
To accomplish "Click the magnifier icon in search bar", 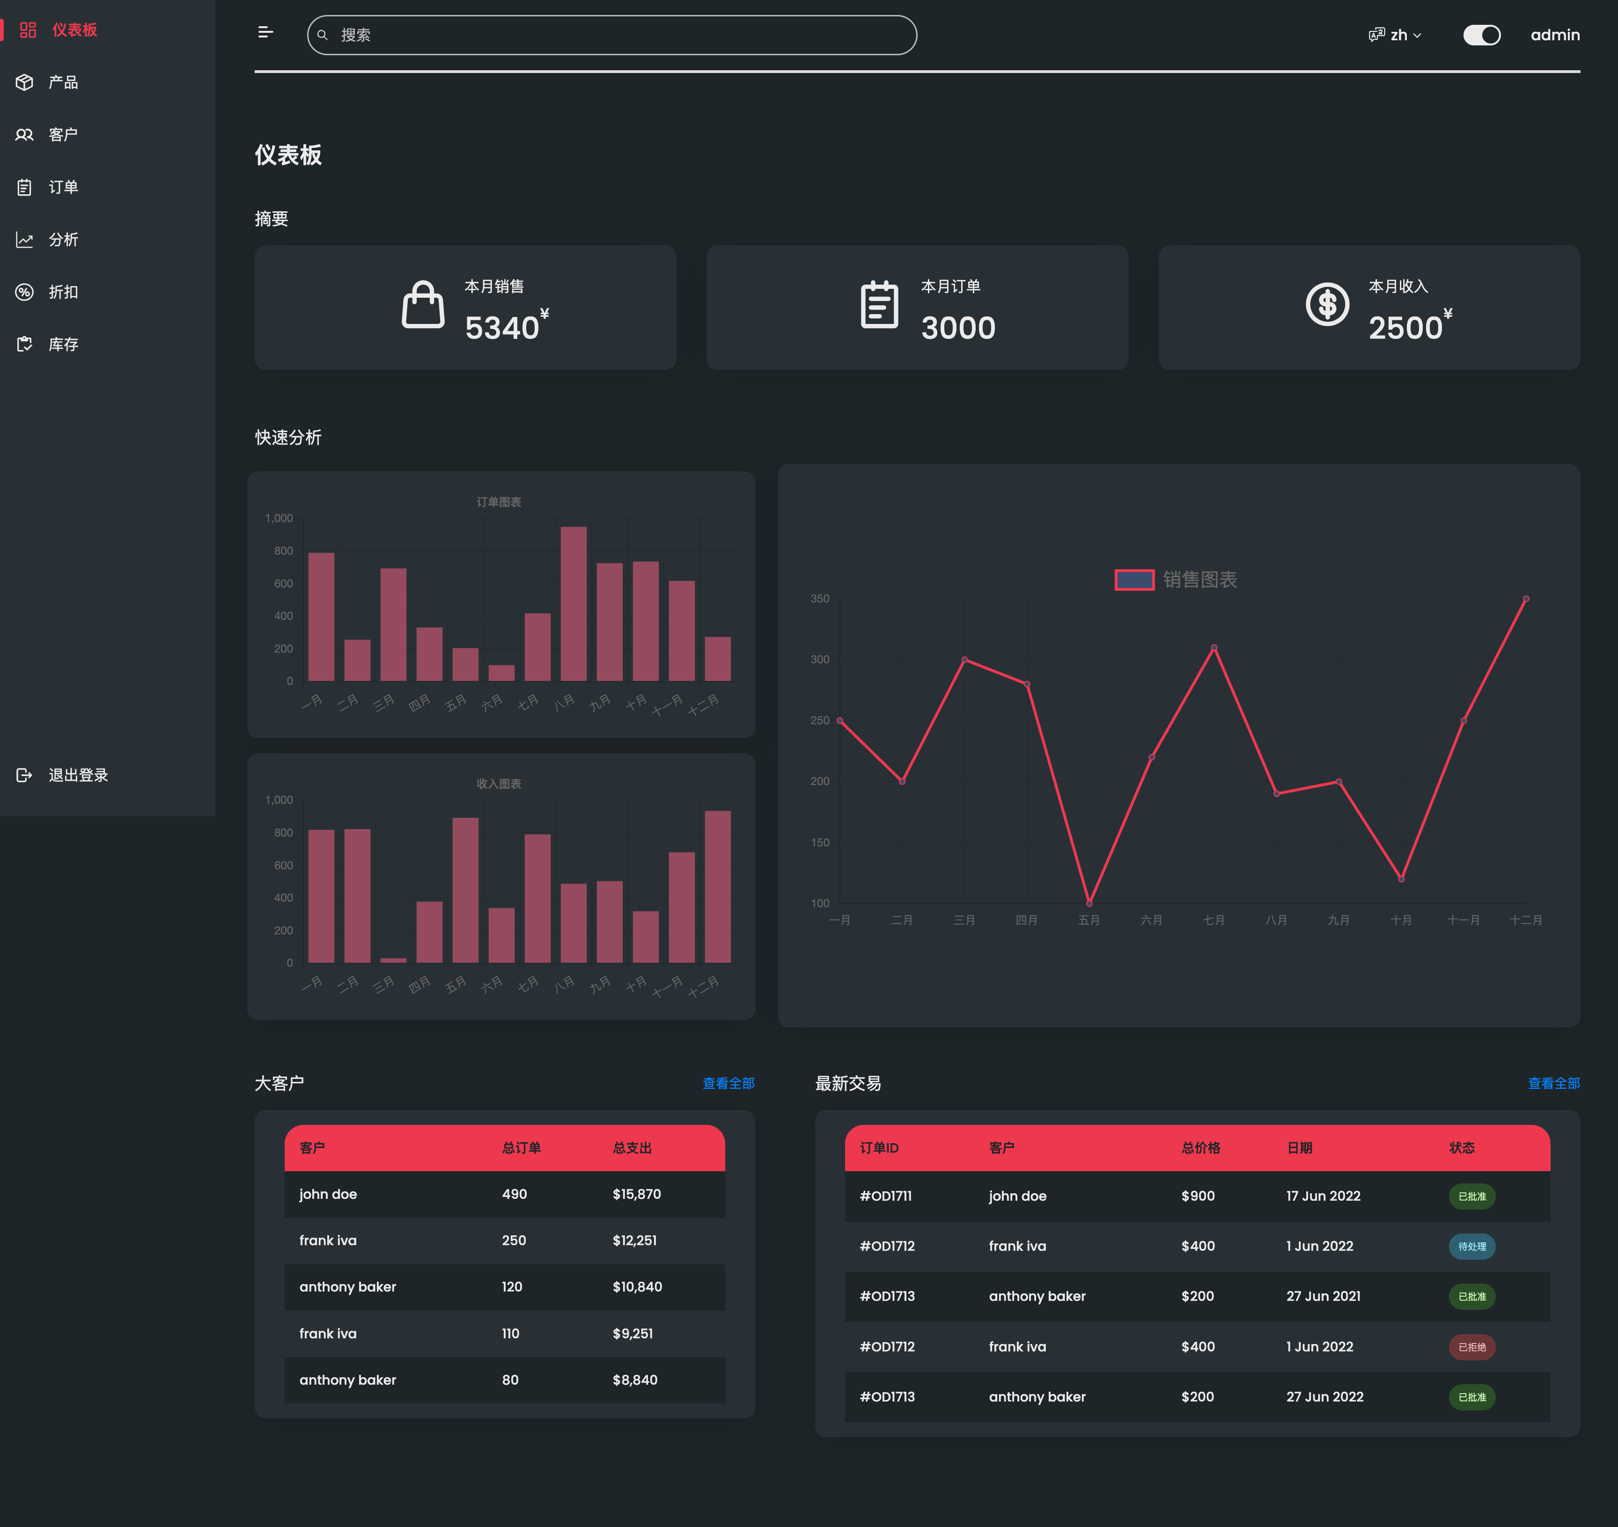I will click(x=322, y=35).
